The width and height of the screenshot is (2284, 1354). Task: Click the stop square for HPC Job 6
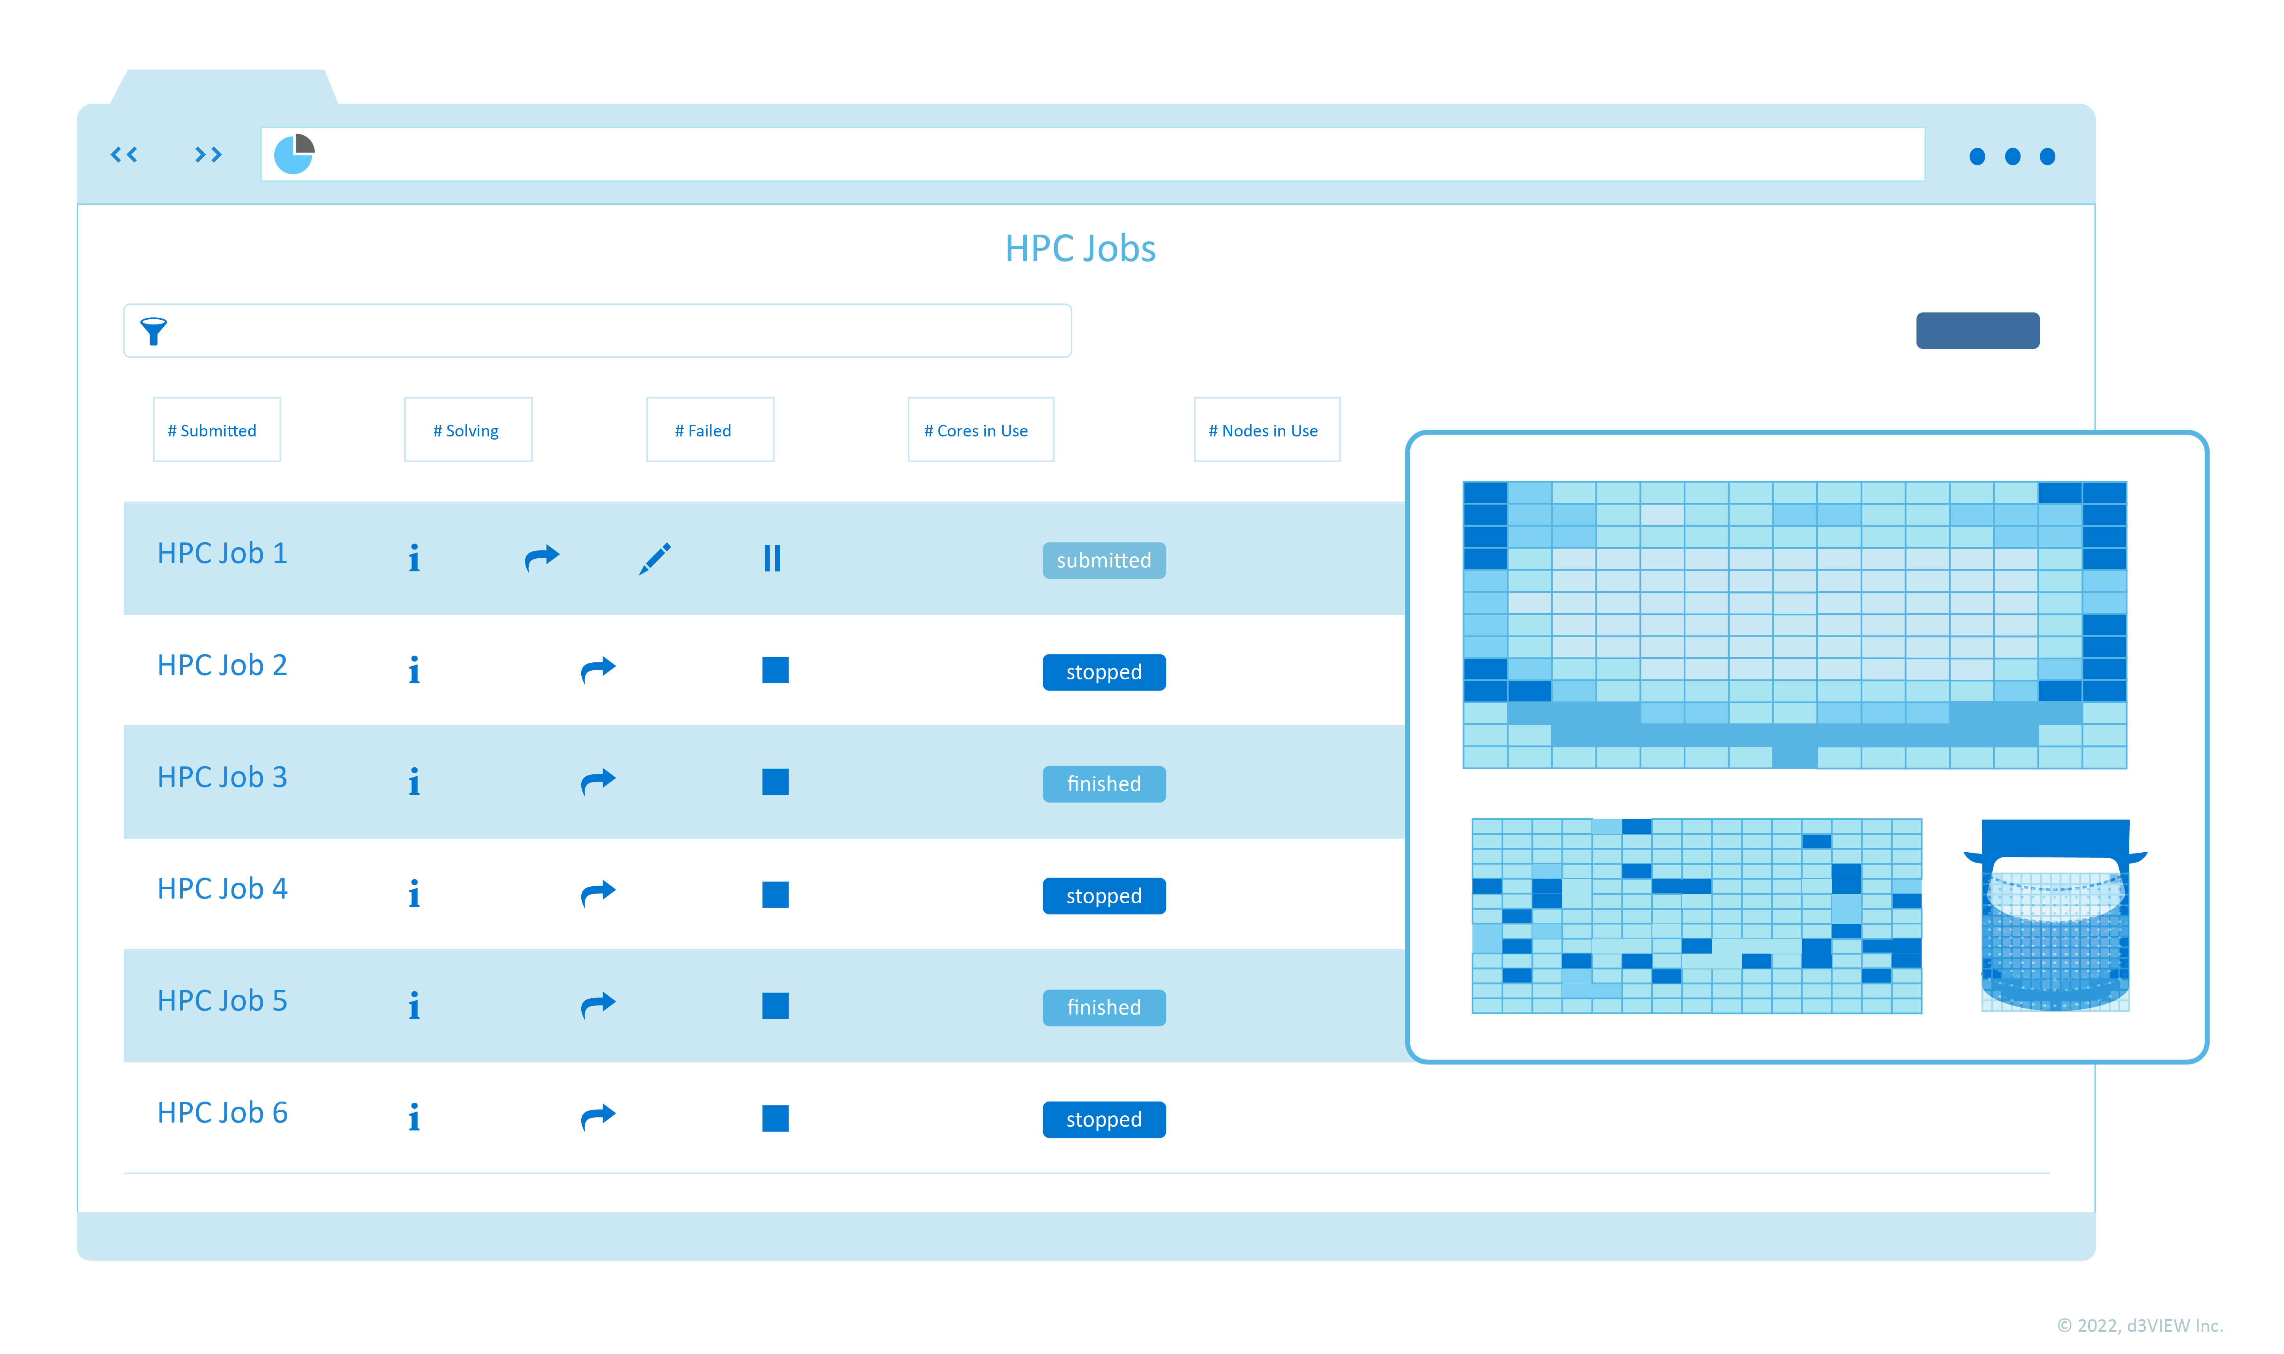pyautogui.click(x=776, y=1118)
